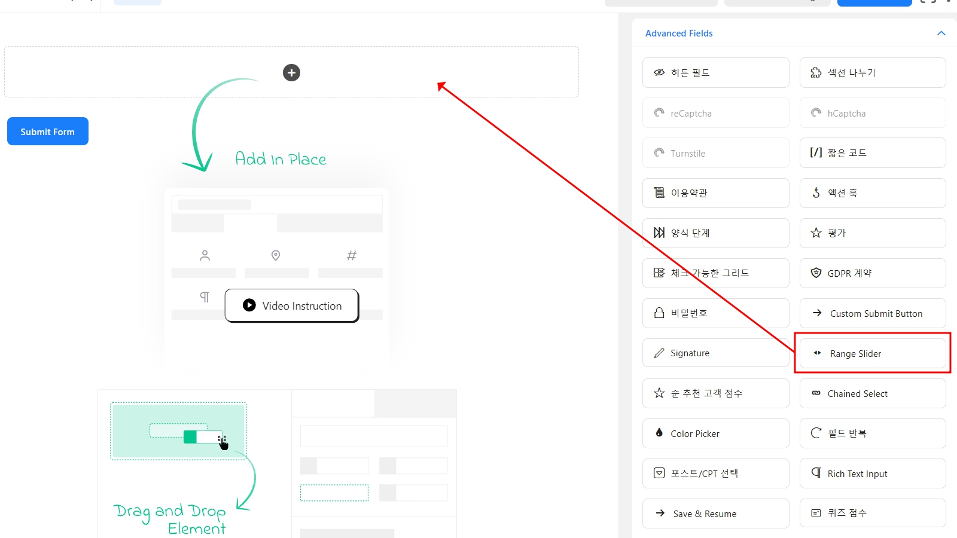Click the 포스트/CPT 선택 icon
Viewport: 957px width, 538px height.
[659, 473]
